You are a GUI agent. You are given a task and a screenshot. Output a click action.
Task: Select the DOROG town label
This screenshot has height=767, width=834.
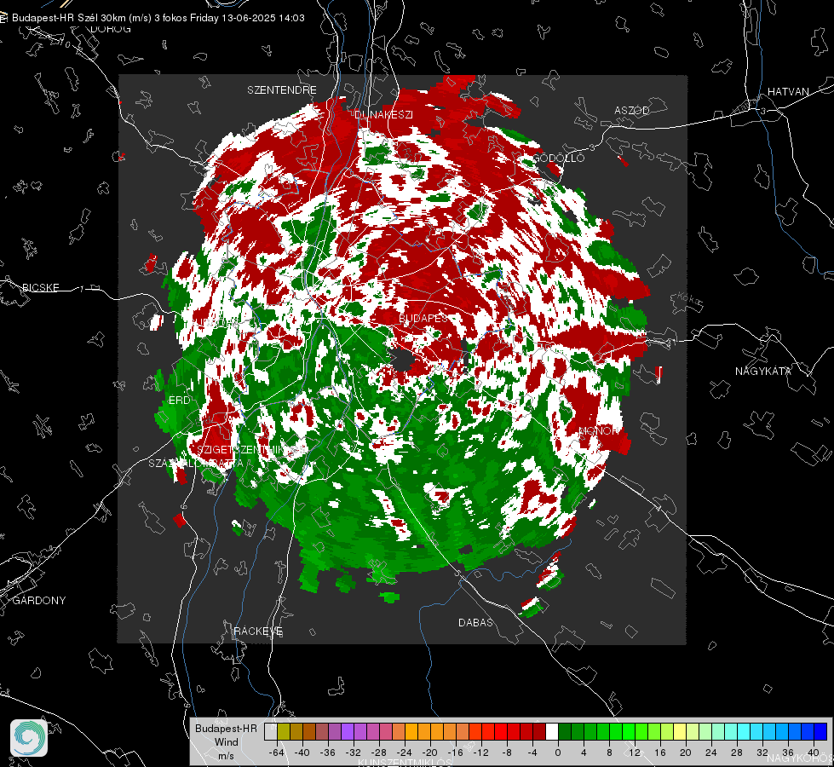tap(111, 29)
